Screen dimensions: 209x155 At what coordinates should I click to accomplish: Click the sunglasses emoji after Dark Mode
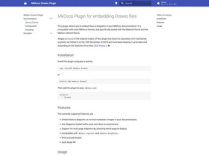(74, 142)
